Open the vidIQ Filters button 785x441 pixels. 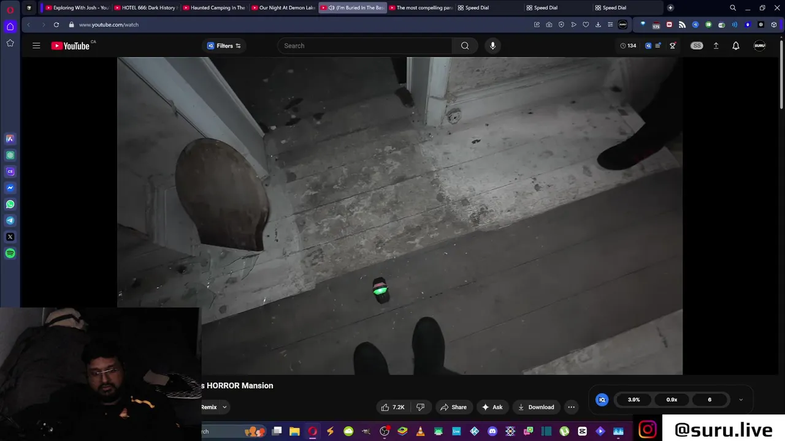pyautogui.click(x=224, y=46)
